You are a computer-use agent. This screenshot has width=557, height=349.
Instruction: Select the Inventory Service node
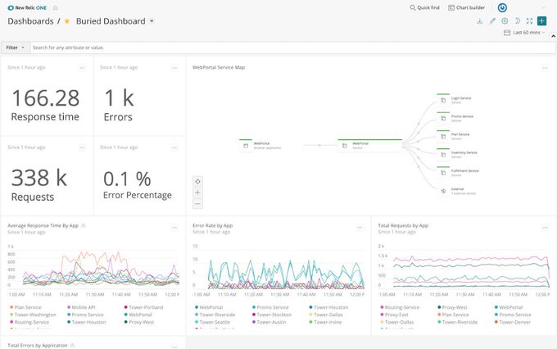pos(458,155)
